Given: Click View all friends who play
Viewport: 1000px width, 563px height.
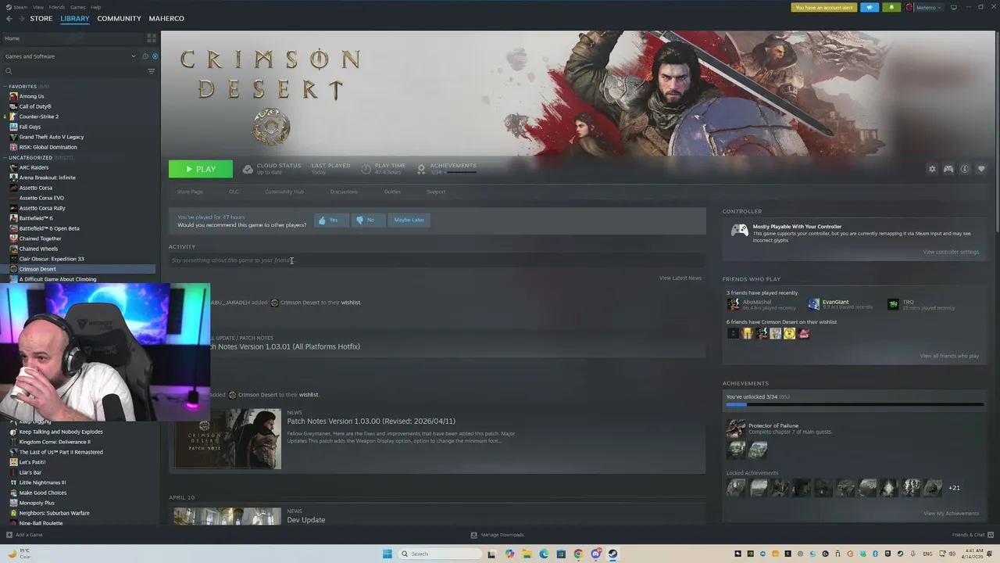Looking at the screenshot, I should point(949,356).
